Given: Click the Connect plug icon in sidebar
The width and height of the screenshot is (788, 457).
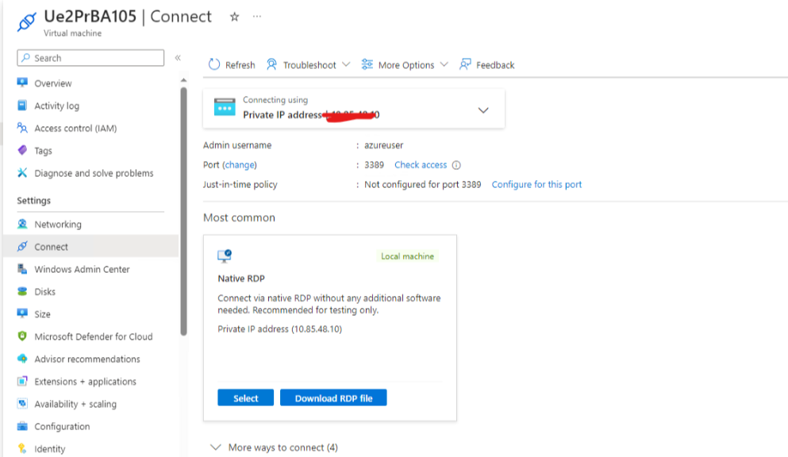Looking at the screenshot, I should (x=22, y=247).
